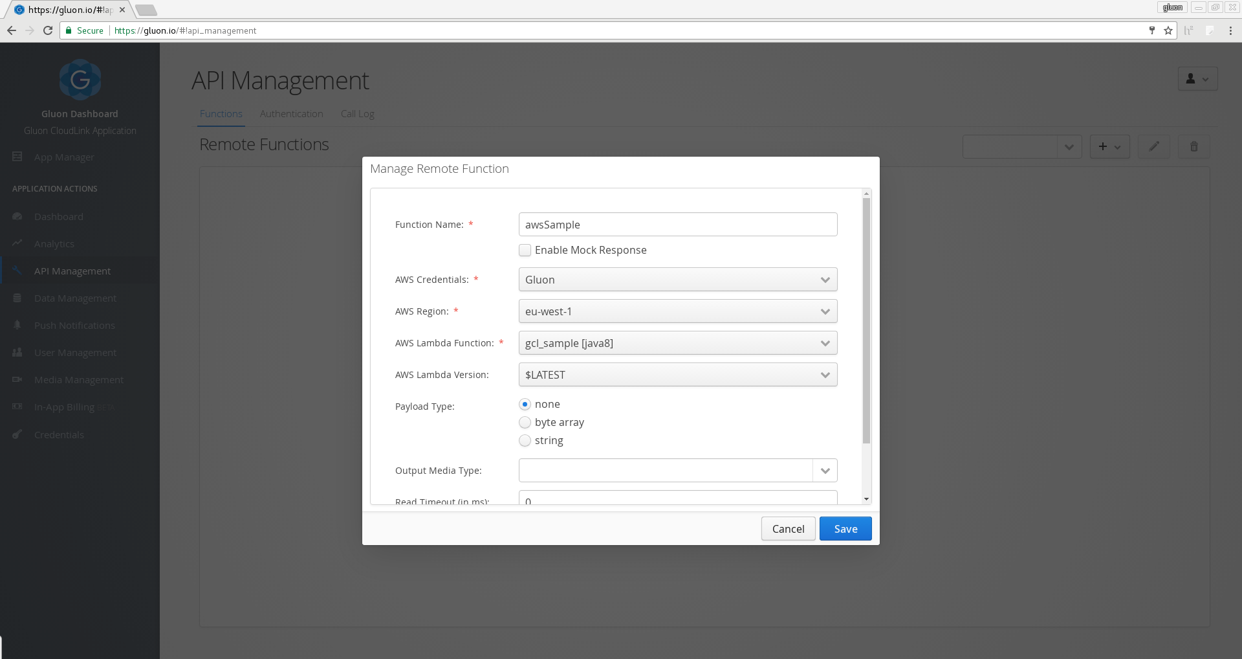Switch to the Authentication tab
This screenshot has width=1242, height=659.
point(292,114)
